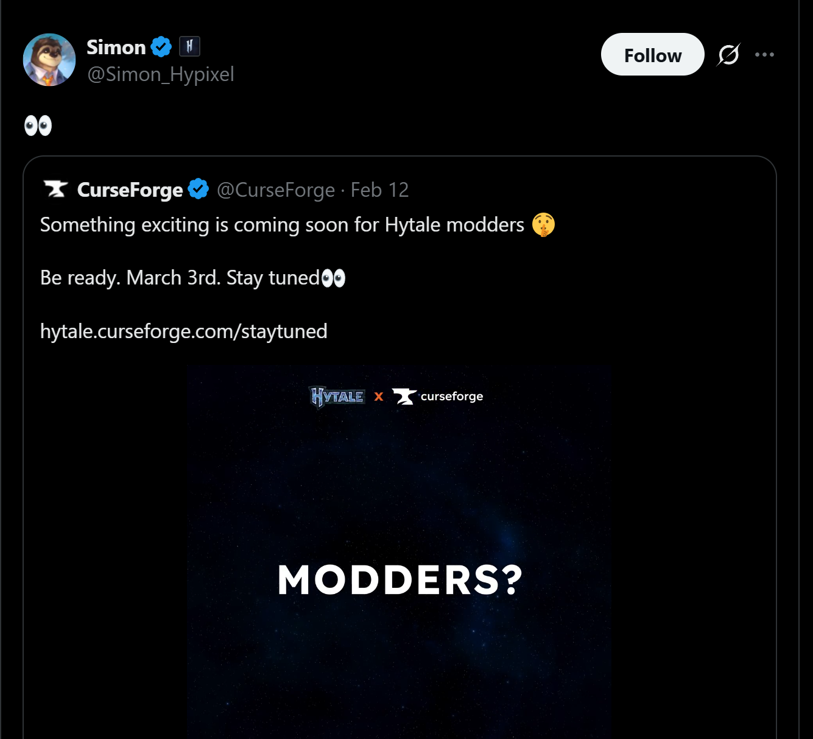Follow Simon with the Follow button
The width and height of the screenshot is (813, 739).
click(652, 55)
